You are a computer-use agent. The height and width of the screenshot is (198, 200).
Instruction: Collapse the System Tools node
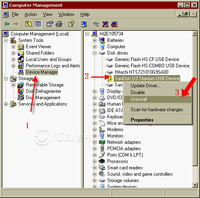coord(6,40)
